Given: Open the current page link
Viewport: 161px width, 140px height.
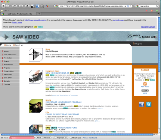Looking at the screenshot, I should click(118, 20).
